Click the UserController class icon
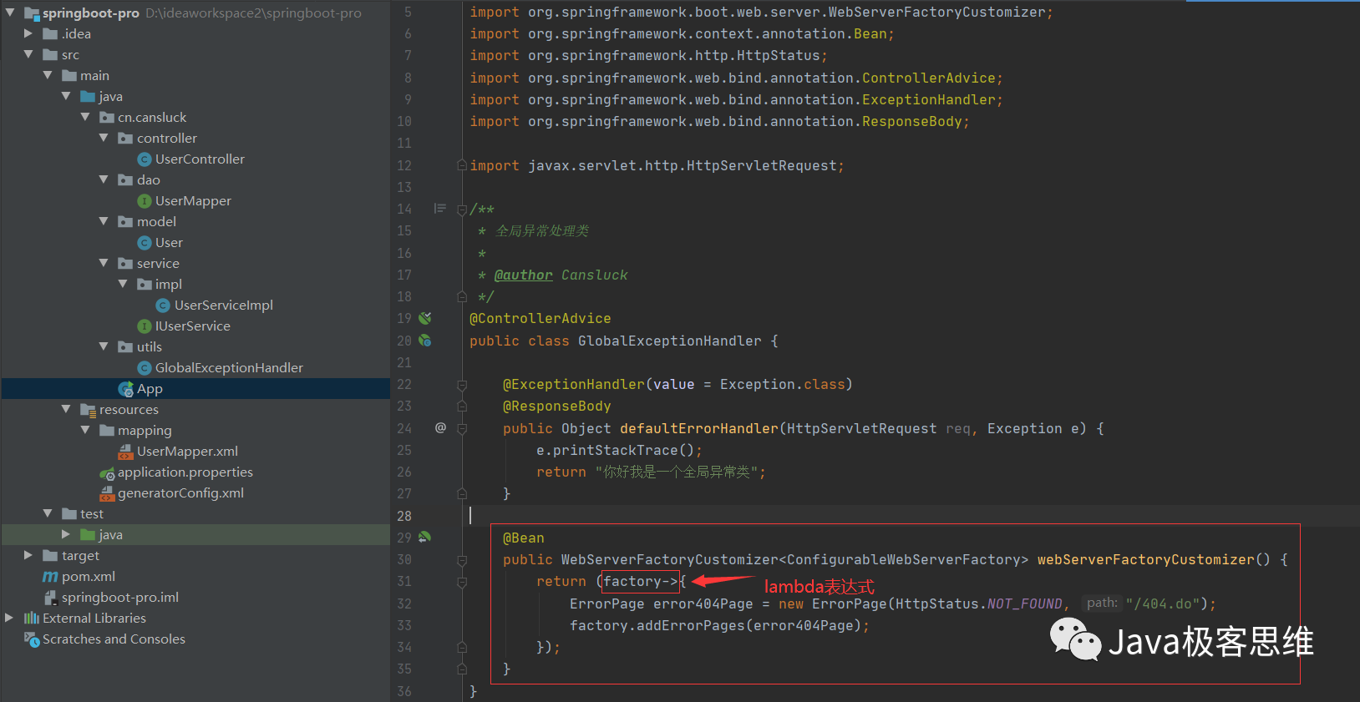The width and height of the screenshot is (1360, 702). click(x=145, y=159)
